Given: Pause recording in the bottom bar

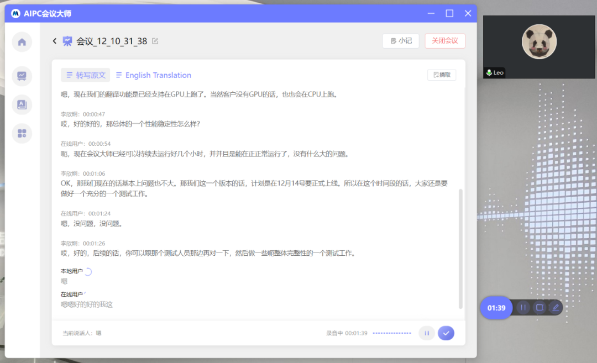Looking at the screenshot, I should pos(427,333).
